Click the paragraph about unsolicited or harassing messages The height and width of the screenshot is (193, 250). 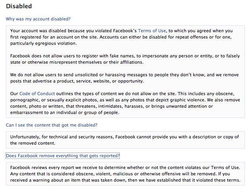(124, 78)
